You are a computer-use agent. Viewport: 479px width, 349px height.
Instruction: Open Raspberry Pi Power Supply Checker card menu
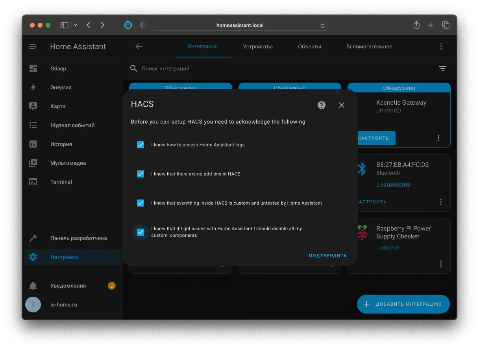click(441, 264)
